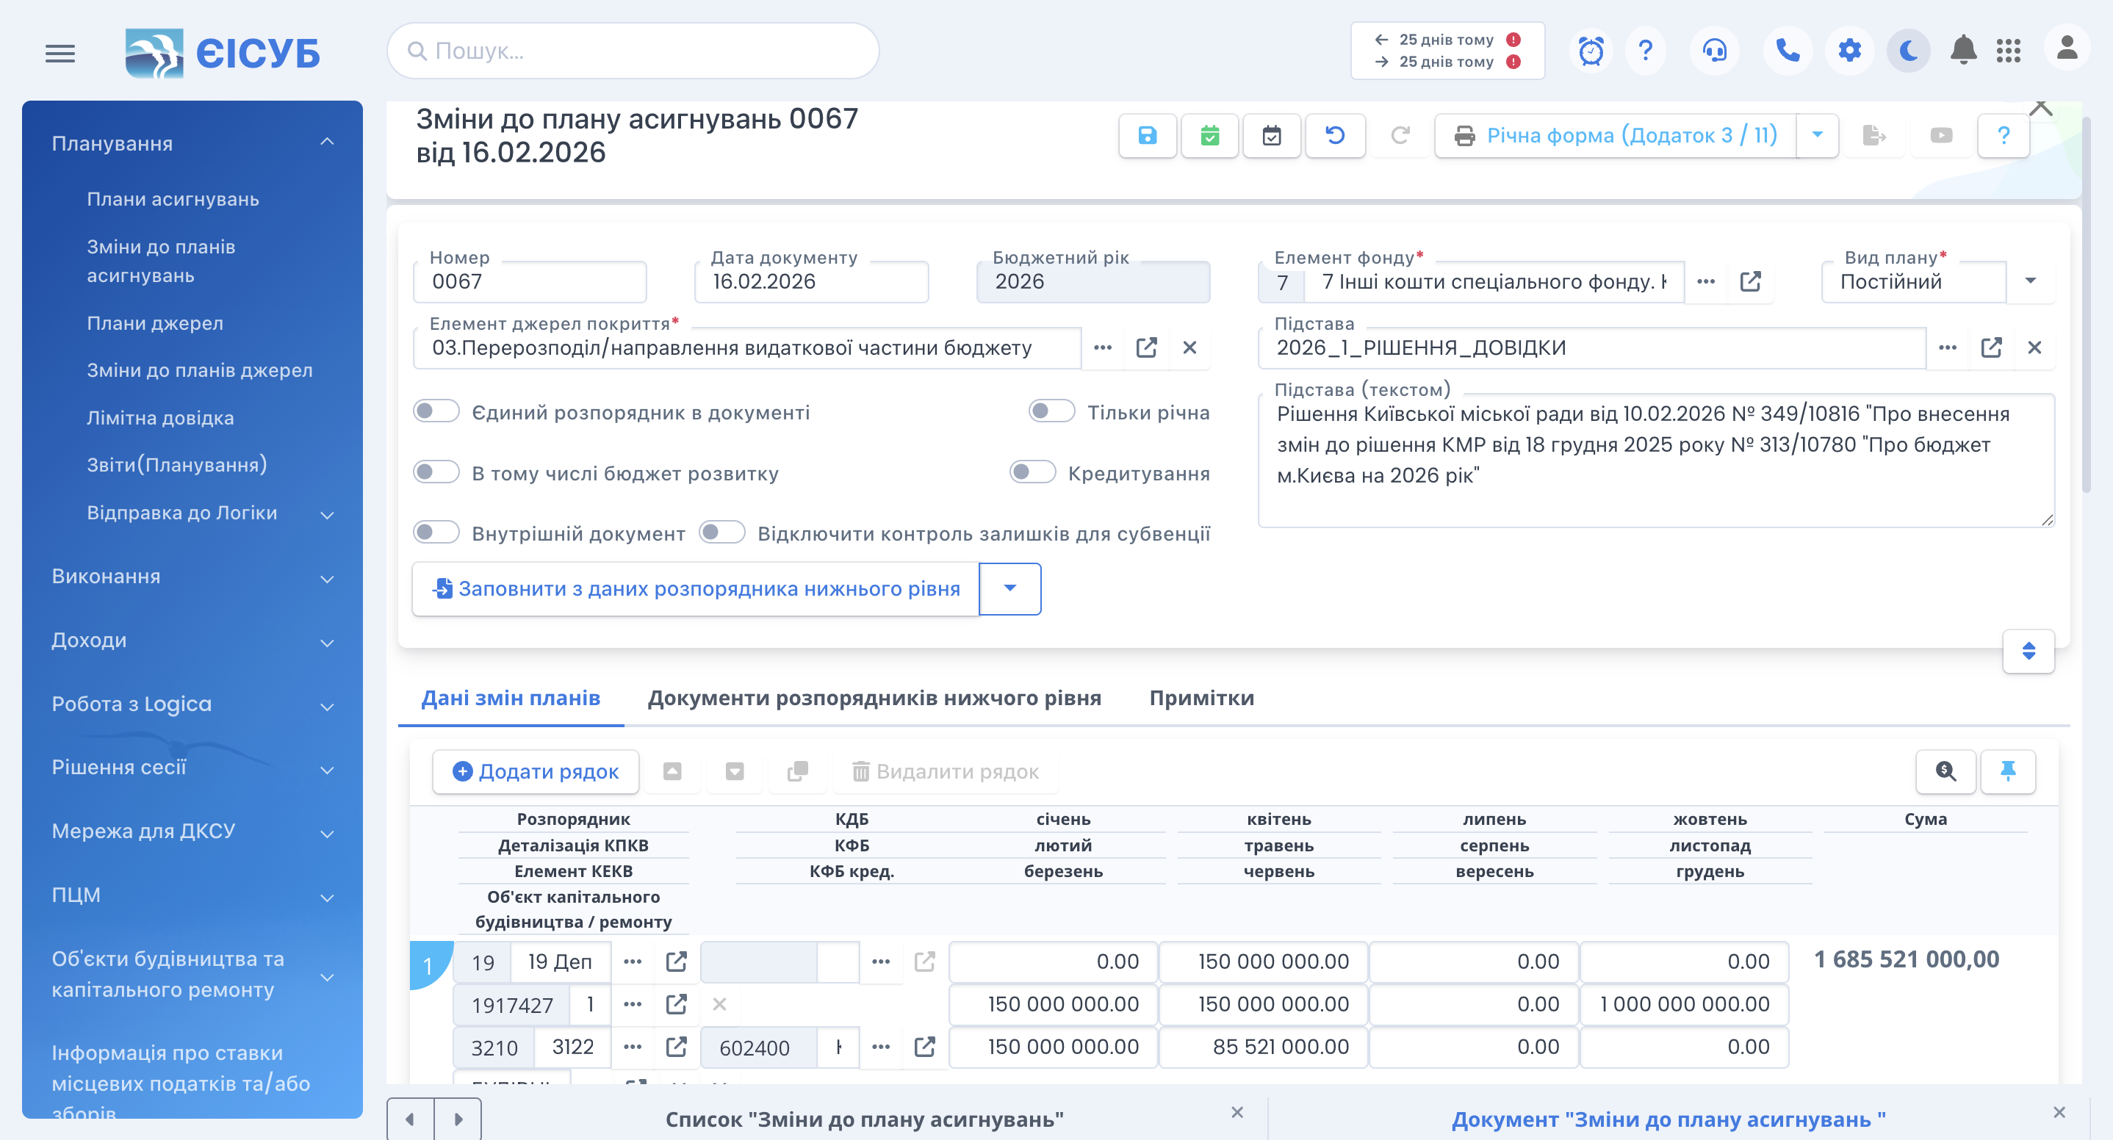2113x1140 pixels.
Task: Move the row up arrow button
Action: click(672, 772)
